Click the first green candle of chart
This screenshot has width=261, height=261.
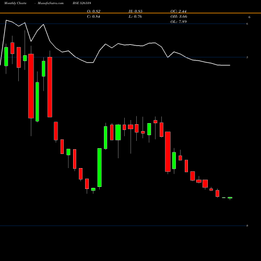[x=6, y=56]
